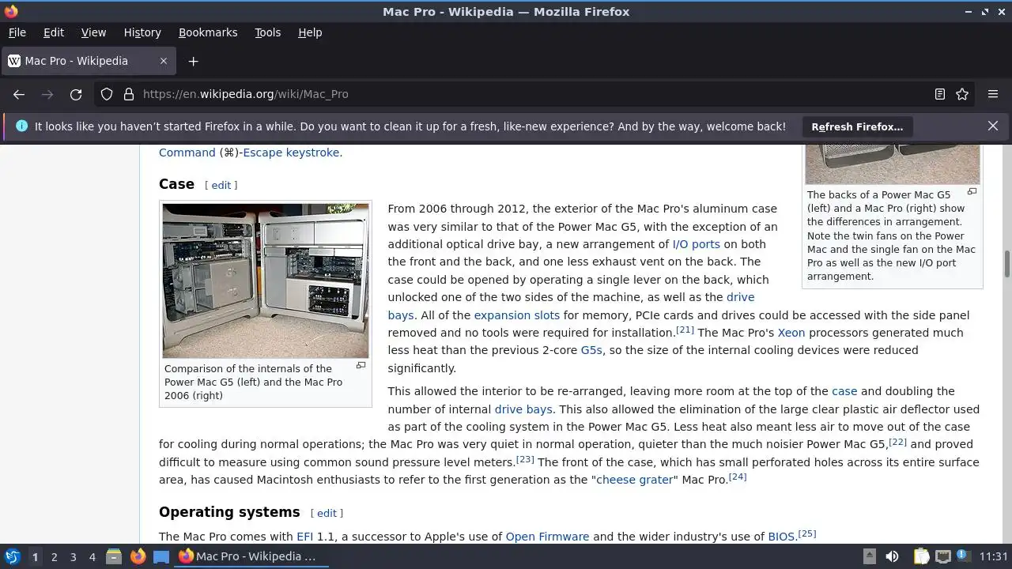Image resolution: width=1012 pixels, height=569 pixels.
Task: Open the Help menu
Action: click(310, 32)
